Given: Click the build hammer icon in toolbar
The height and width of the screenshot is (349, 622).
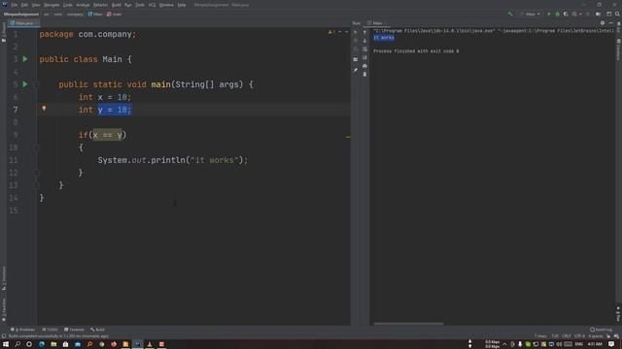Looking at the screenshot, I should (510, 14).
